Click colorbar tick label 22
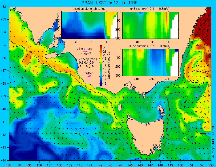216x167 pixels. [105, 48]
